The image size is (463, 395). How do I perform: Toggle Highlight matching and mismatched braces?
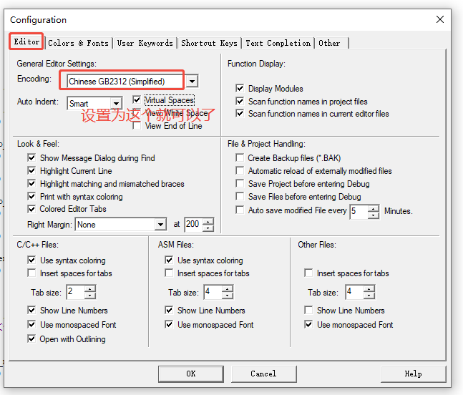click(x=31, y=184)
